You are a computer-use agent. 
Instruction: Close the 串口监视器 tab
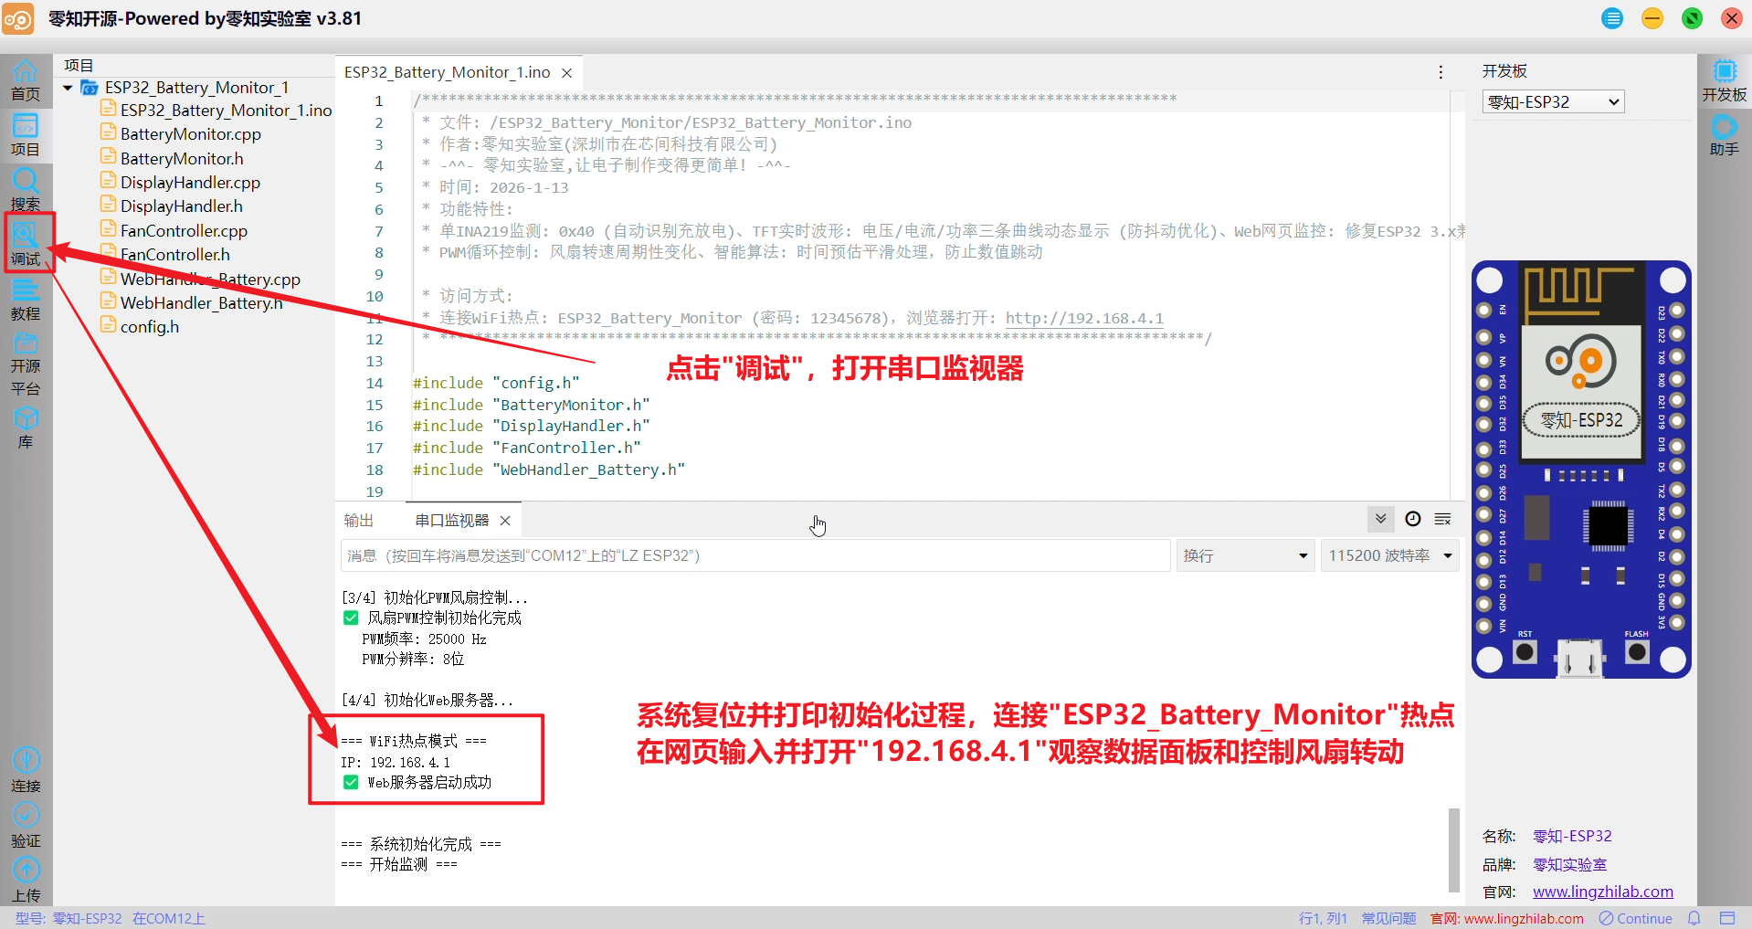click(505, 521)
